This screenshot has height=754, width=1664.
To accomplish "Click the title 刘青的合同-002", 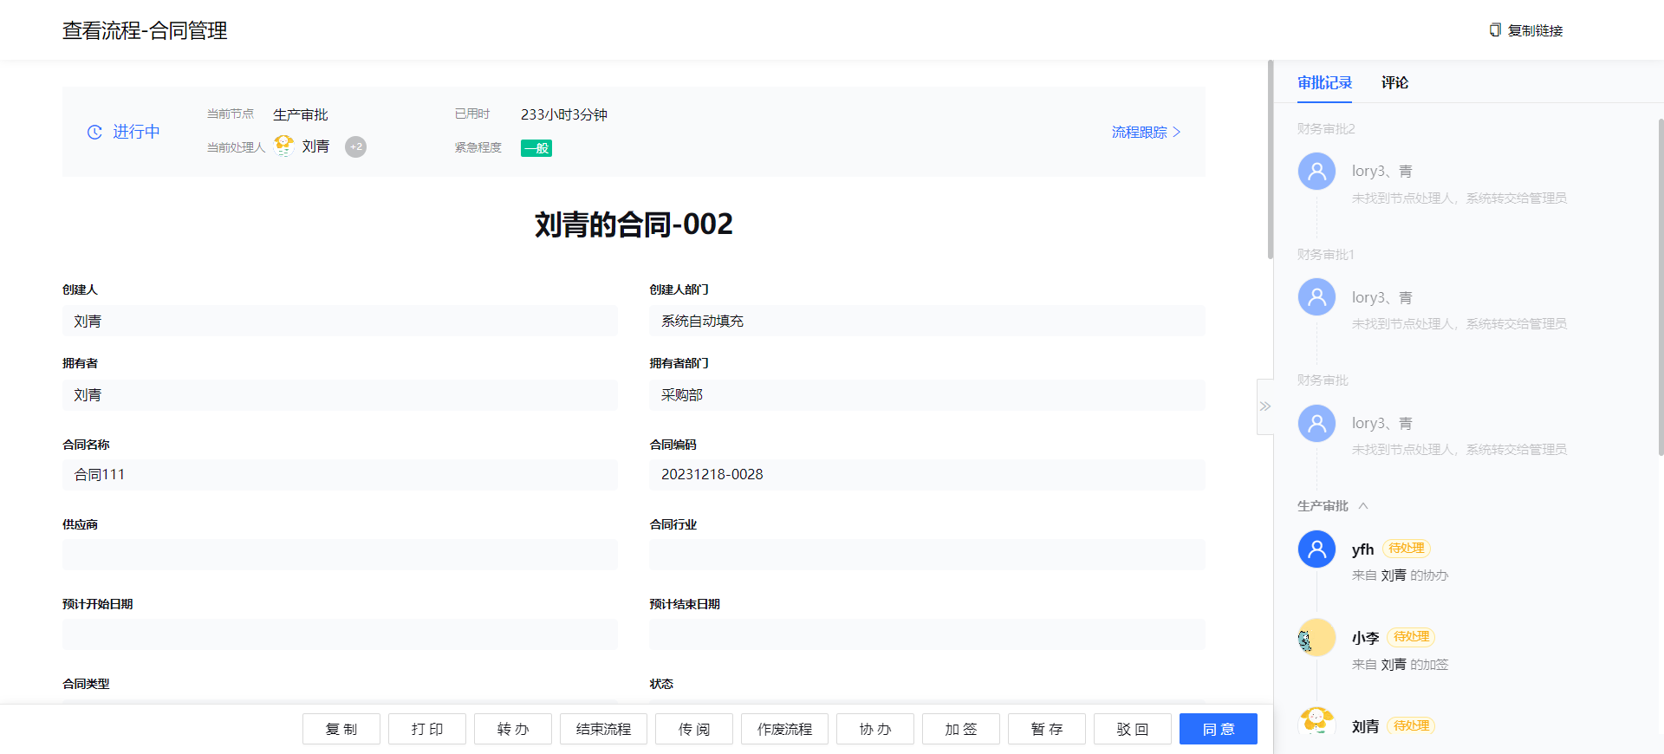I will click(634, 224).
